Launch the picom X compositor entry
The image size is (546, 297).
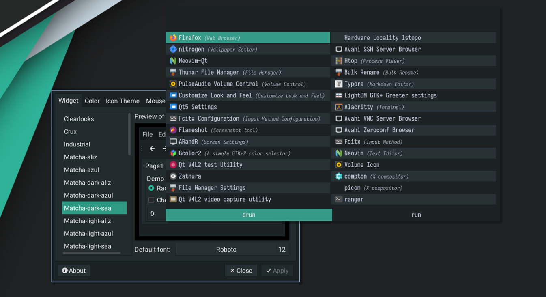414,188
